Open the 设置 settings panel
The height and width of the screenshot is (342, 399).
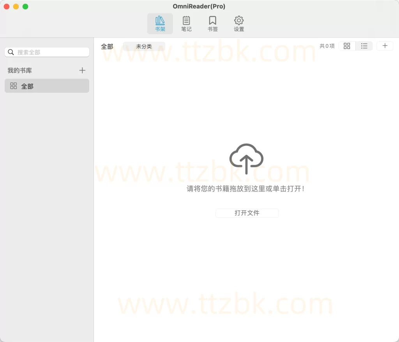[239, 23]
